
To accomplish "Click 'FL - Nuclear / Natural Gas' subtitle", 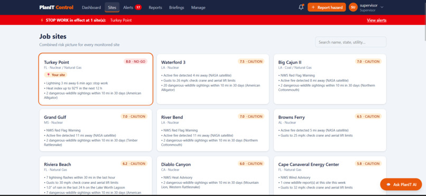I will 63,68.
